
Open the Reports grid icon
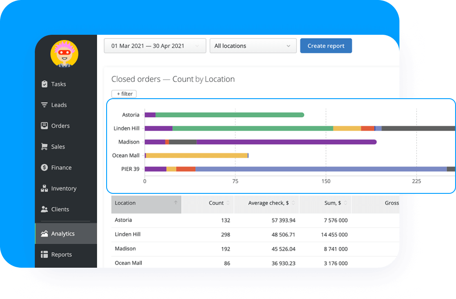45,254
